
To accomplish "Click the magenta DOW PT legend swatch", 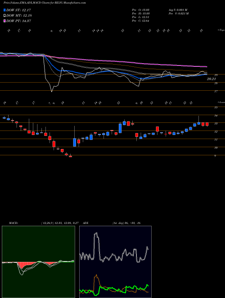I will [5, 21].
